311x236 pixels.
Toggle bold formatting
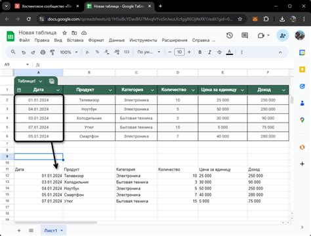tap(199, 52)
